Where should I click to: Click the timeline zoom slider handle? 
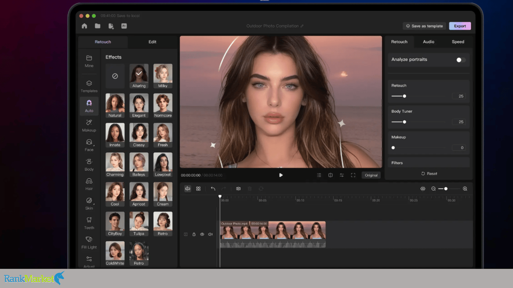pos(446,189)
